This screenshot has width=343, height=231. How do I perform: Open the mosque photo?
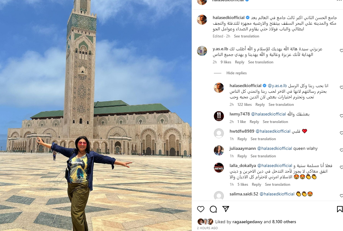click(x=96, y=115)
